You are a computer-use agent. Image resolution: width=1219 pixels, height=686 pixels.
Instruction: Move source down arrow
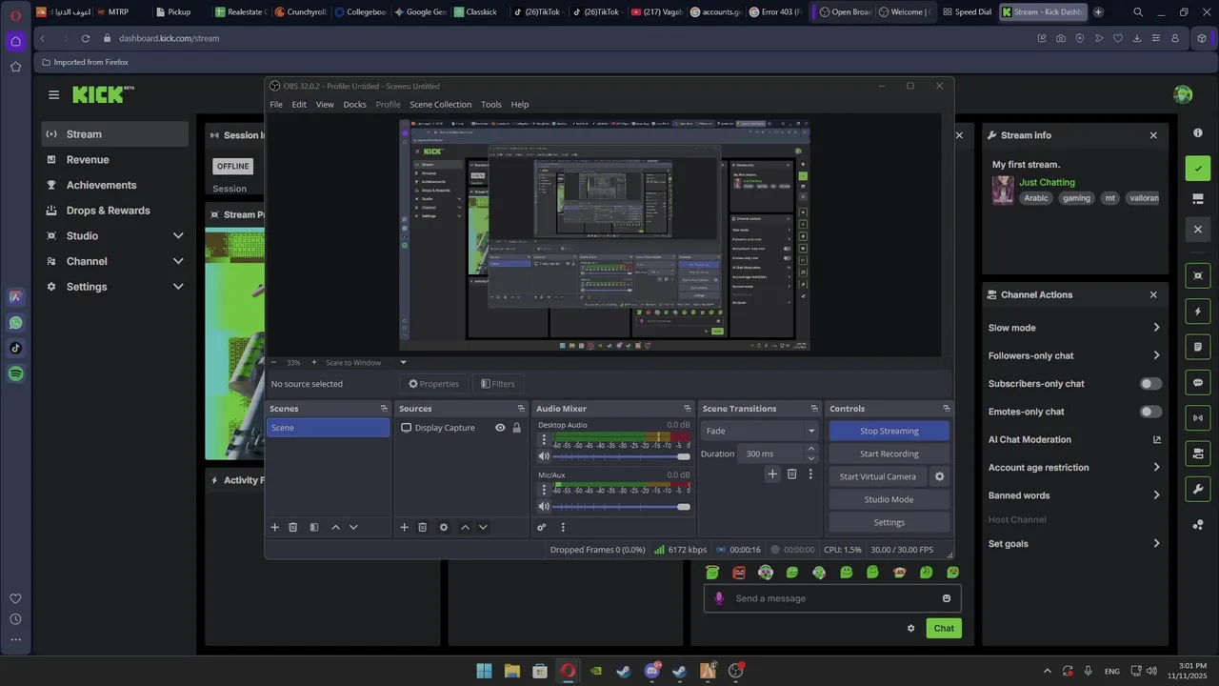pos(483,527)
